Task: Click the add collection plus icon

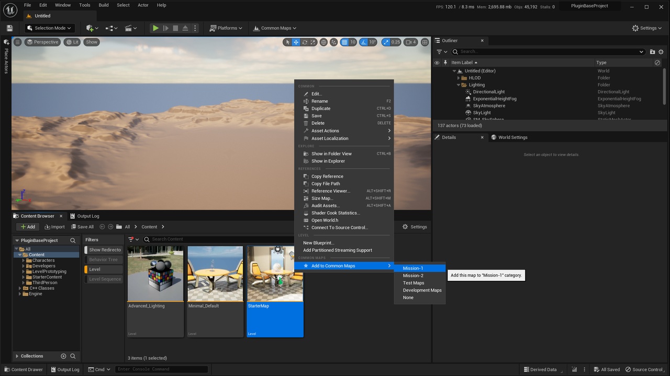Action: point(63,356)
